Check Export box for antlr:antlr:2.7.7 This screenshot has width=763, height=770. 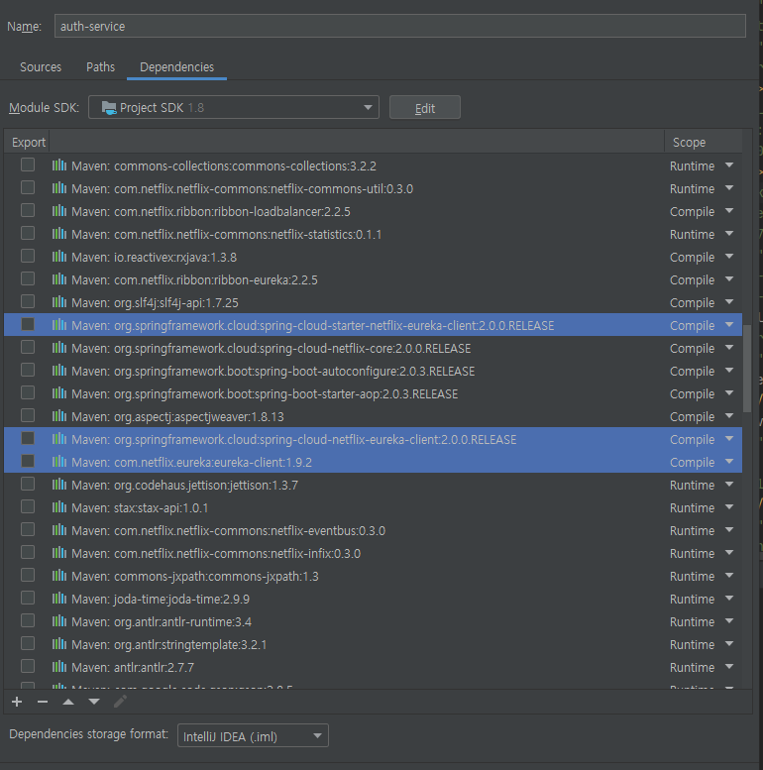(x=28, y=666)
